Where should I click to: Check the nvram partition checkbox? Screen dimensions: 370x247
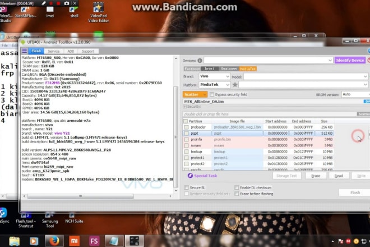(187, 145)
